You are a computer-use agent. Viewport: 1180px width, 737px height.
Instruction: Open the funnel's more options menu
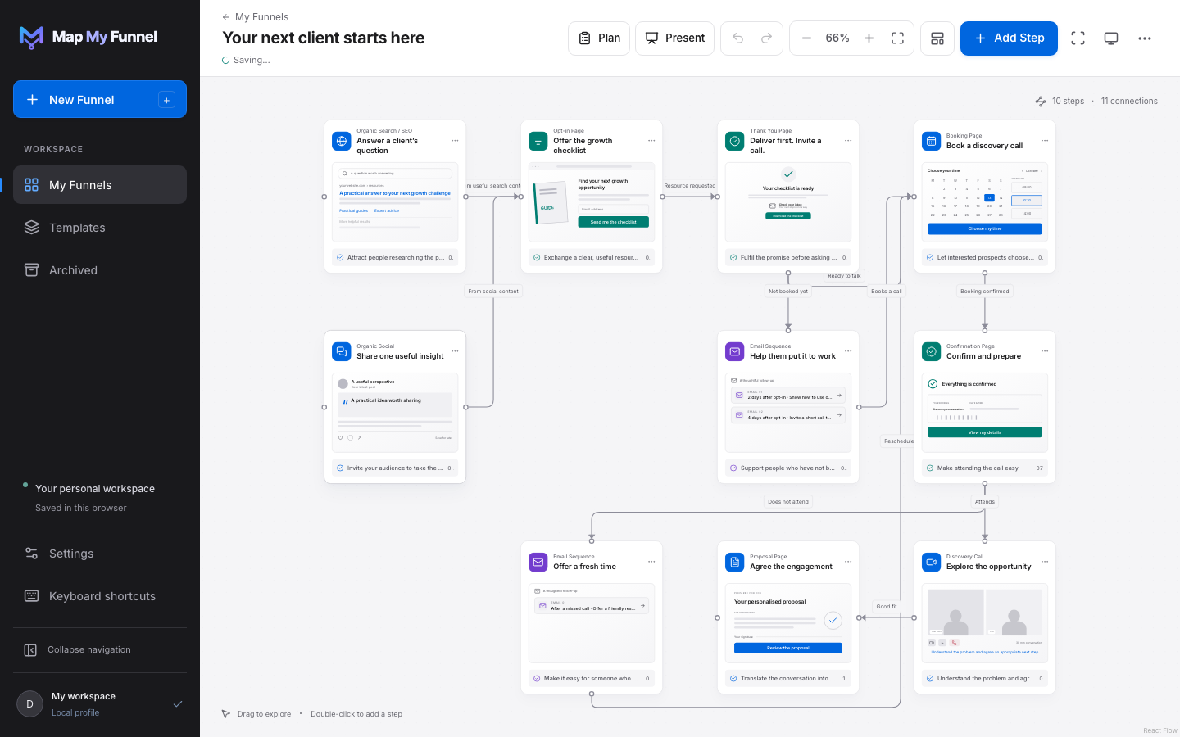1145,38
